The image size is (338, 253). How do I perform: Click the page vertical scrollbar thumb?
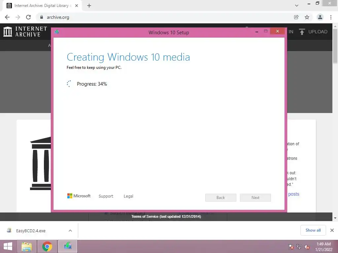coord(335,46)
